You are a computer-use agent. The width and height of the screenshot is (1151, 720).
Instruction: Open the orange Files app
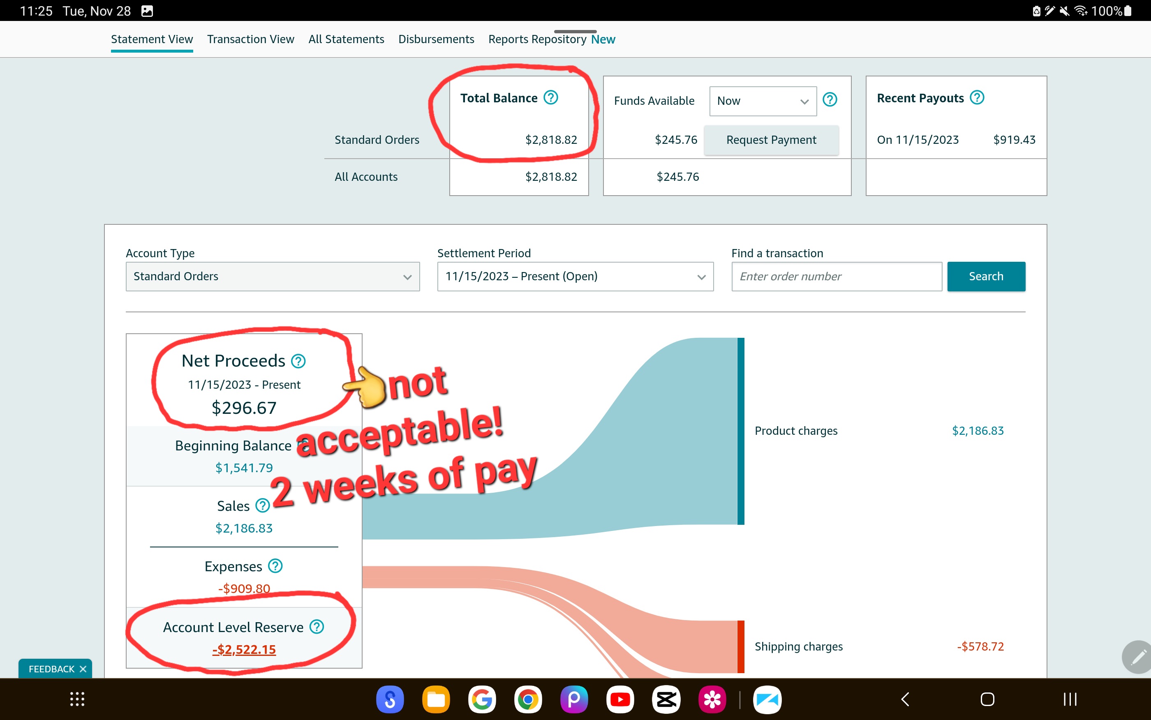tap(436, 699)
